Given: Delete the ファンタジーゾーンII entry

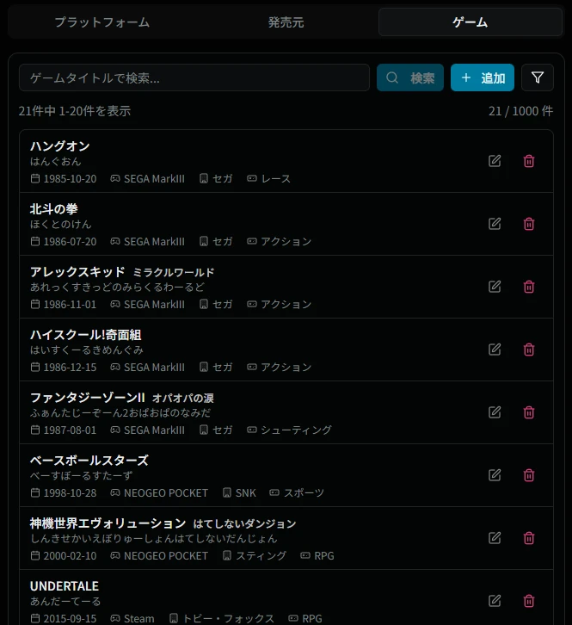Looking at the screenshot, I should [x=529, y=412].
